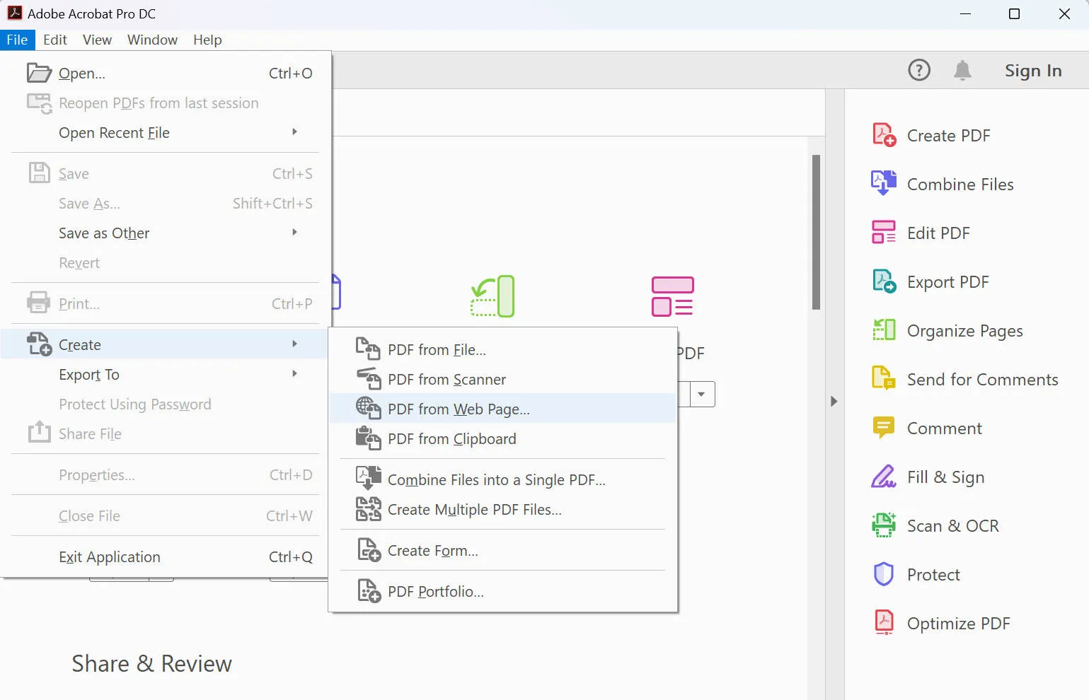Select the Export PDF tool

pos(947,281)
